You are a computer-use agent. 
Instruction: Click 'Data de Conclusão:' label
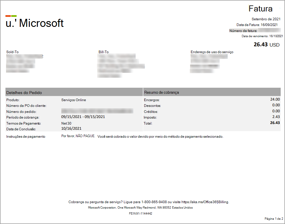pyautogui.click(x=21, y=129)
